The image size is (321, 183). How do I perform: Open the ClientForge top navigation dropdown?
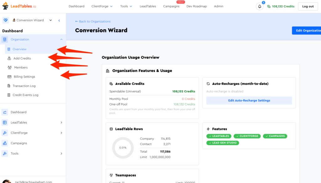tap(102, 7)
